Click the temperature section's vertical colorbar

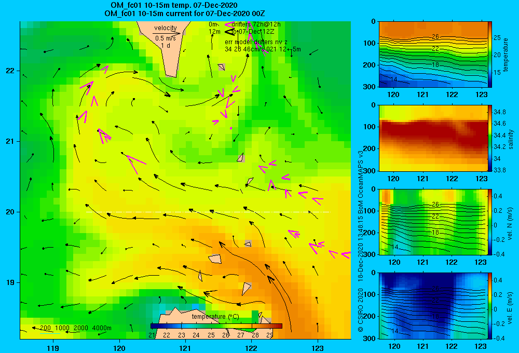(x=490, y=55)
